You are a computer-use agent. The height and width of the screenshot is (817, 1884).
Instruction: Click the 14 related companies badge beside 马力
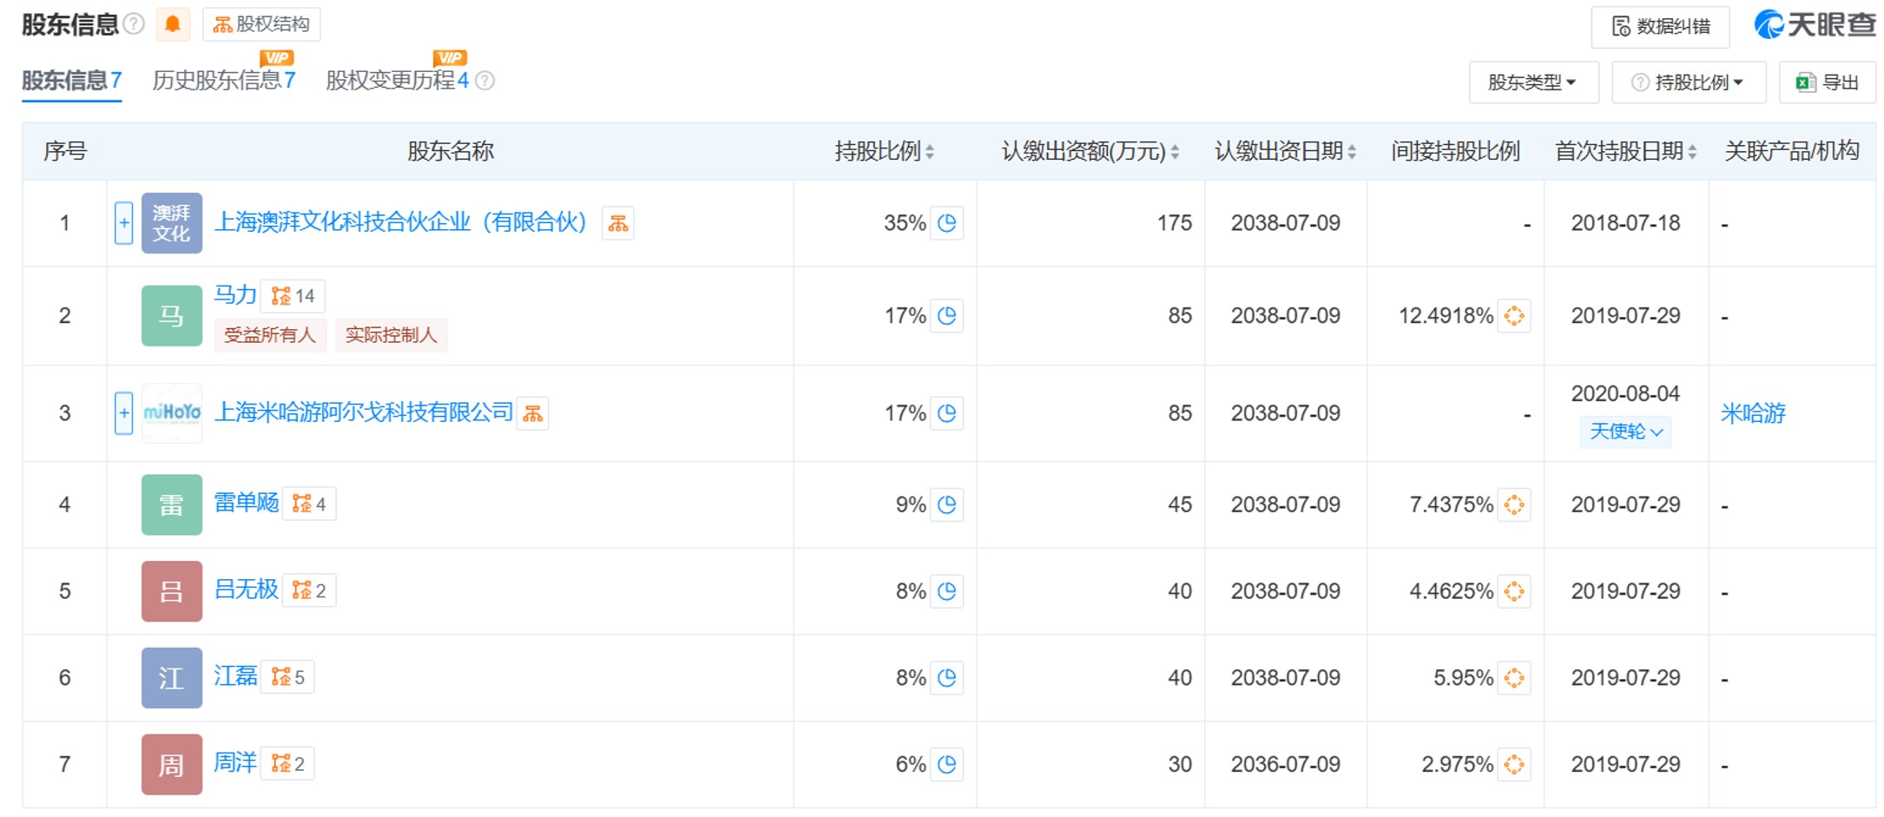coord(293,296)
